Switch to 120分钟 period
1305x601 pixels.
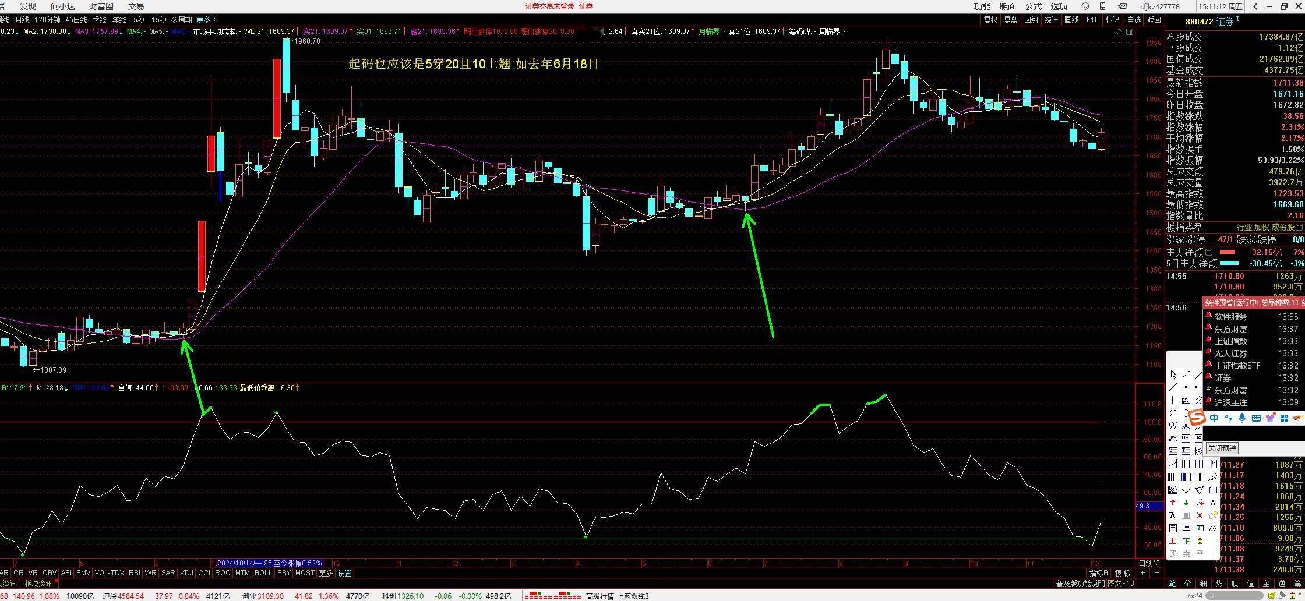click(47, 20)
